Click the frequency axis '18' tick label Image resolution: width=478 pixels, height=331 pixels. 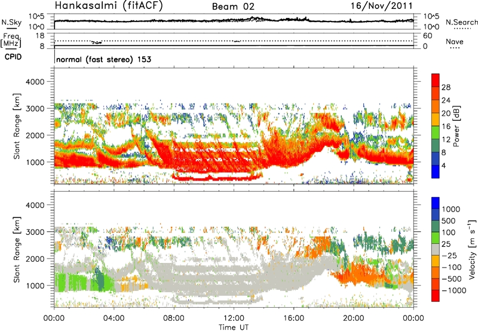tap(40, 35)
